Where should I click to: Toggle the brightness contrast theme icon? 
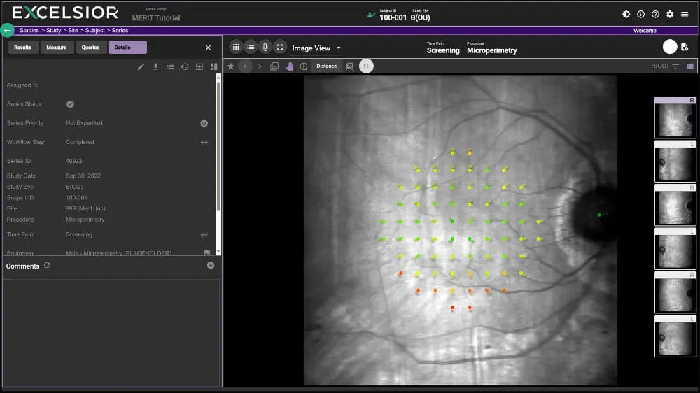(x=626, y=14)
